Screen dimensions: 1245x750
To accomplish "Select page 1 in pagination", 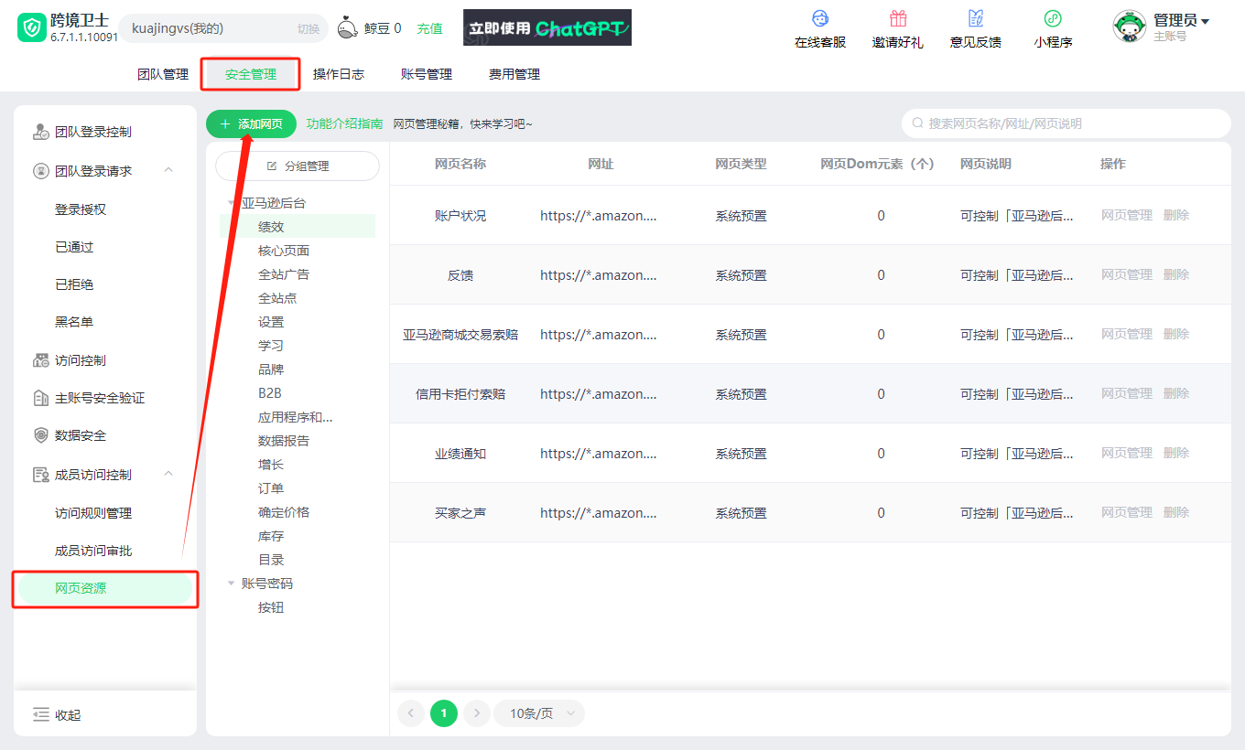I will tap(444, 713).
